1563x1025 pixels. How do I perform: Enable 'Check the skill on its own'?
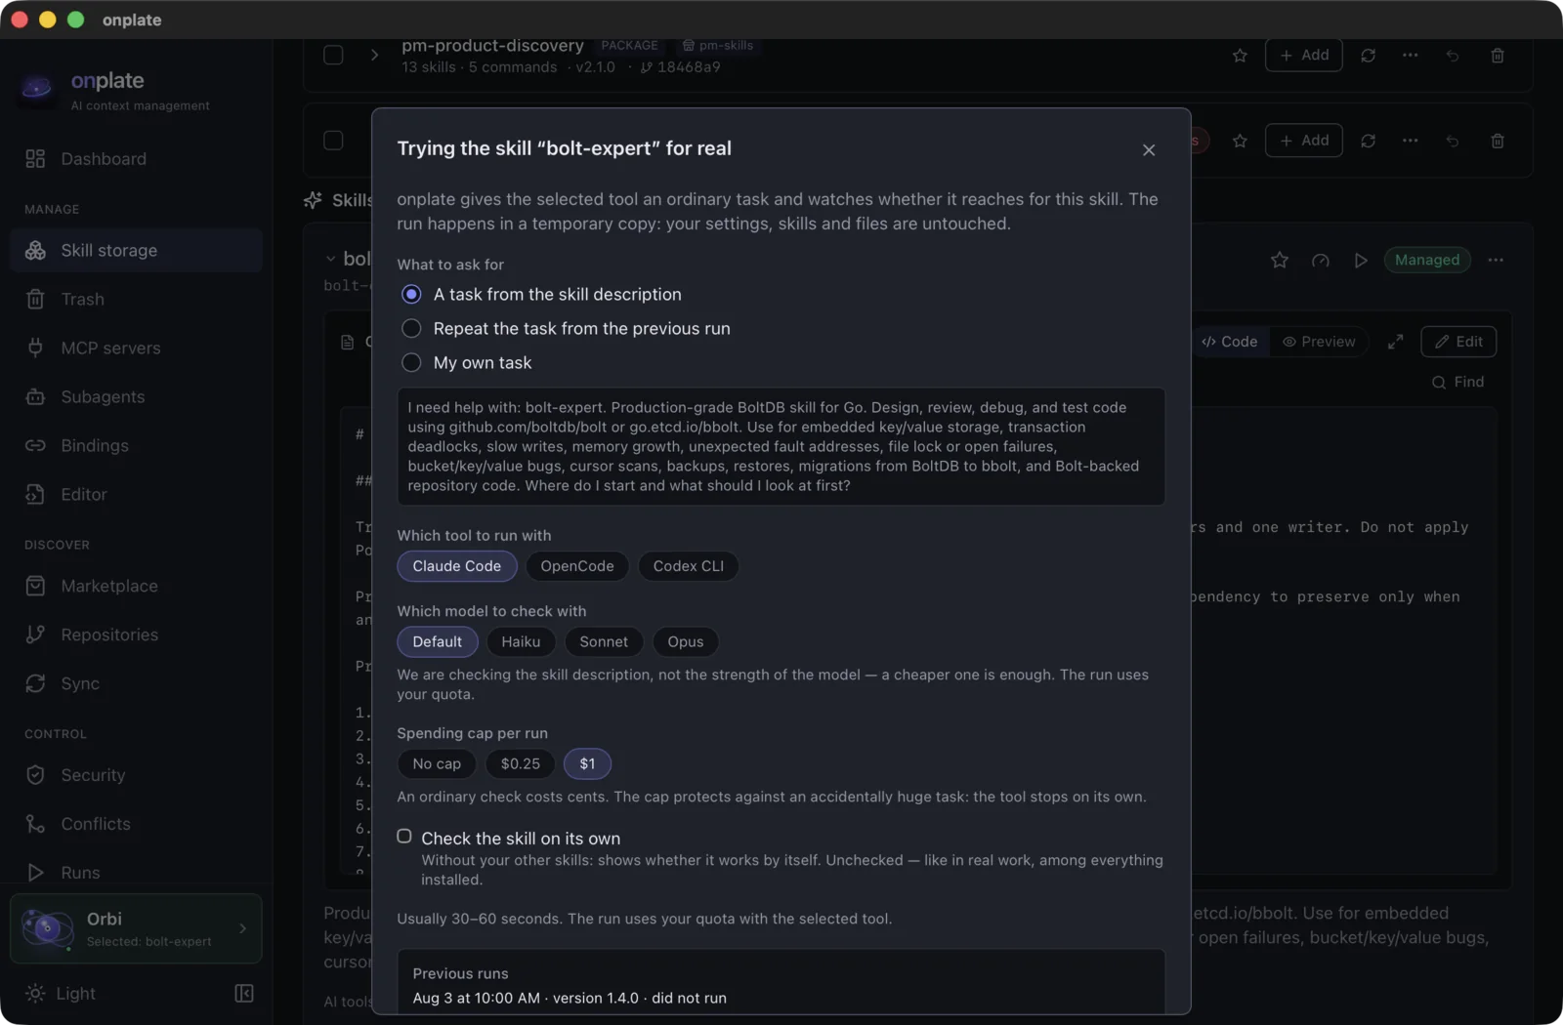(x=404, y=837)
